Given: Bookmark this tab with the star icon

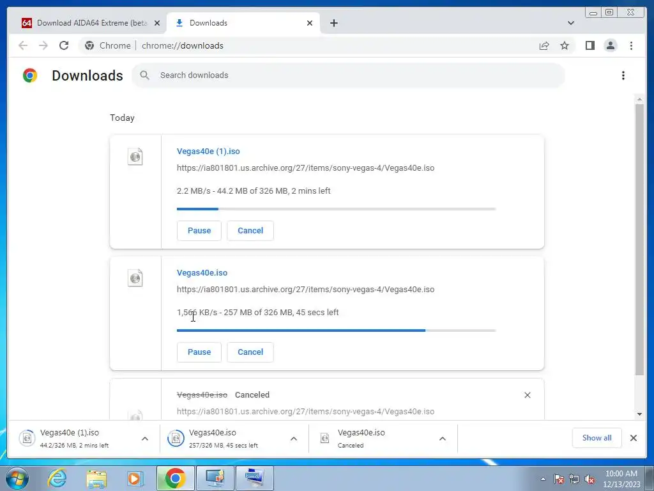Looking at the screenshot, I should coord(565,45).
